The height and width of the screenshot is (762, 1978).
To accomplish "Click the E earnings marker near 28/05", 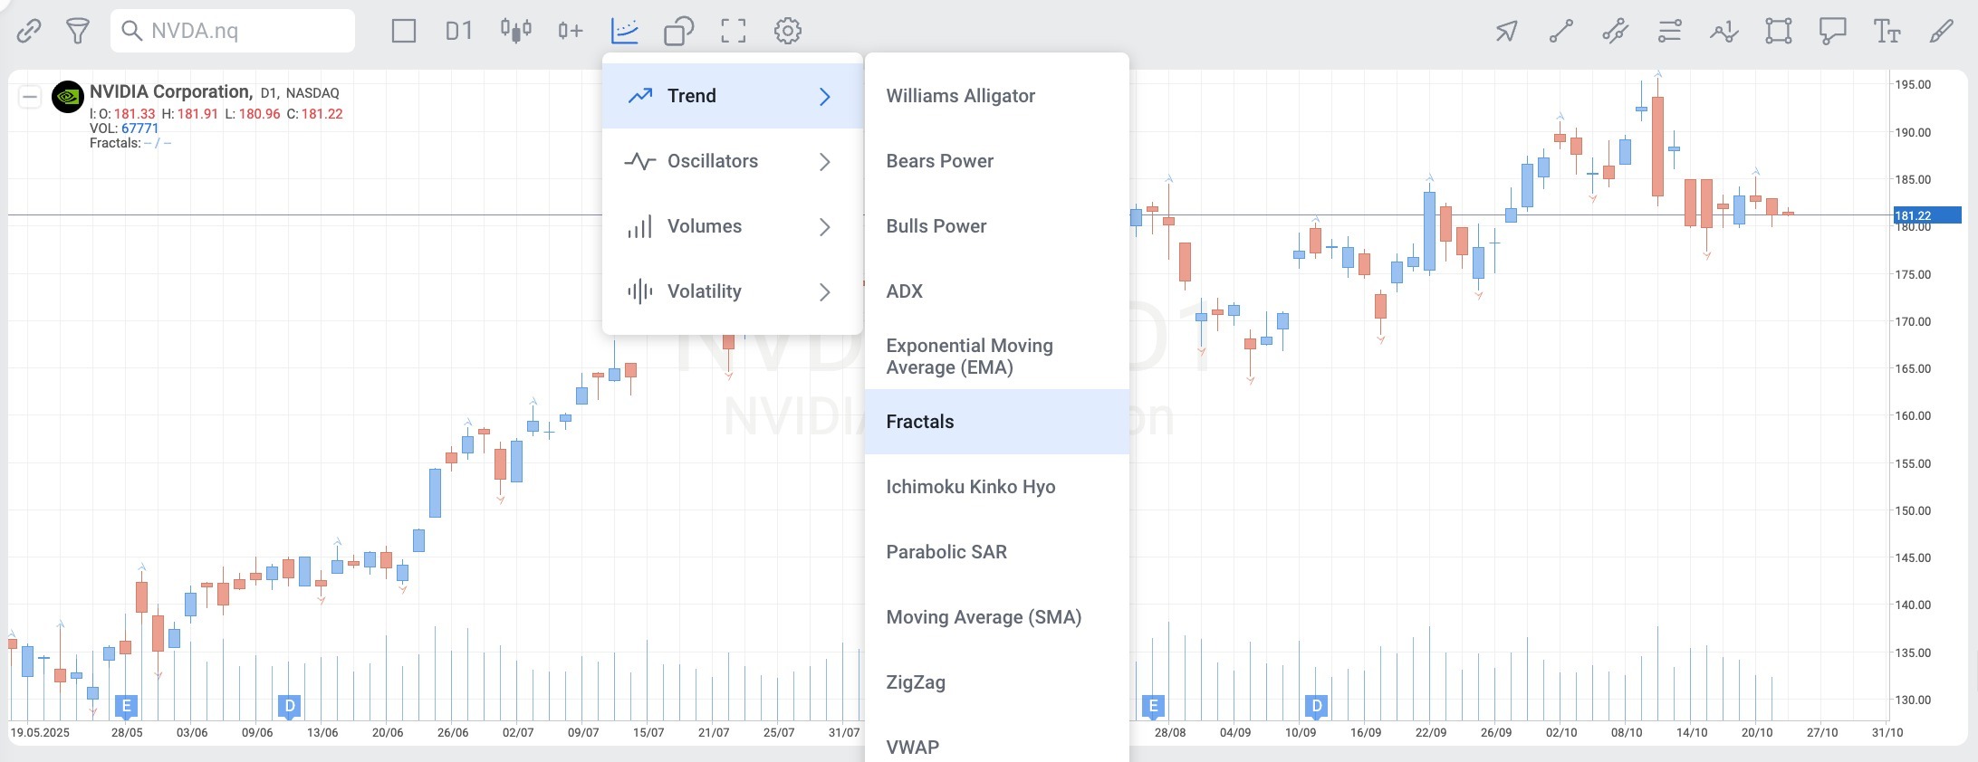I will point(126,706).
